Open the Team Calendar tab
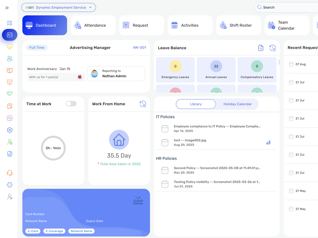The width and height of the screenshot is (318, 238). click(287, 25)
